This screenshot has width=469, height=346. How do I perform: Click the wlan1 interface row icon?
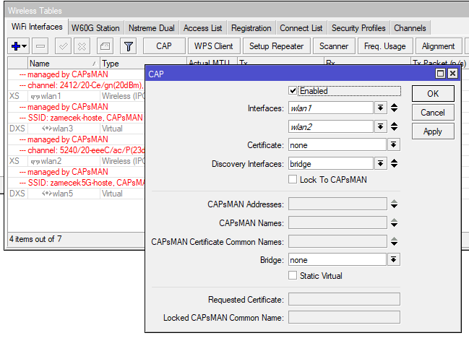35,96
